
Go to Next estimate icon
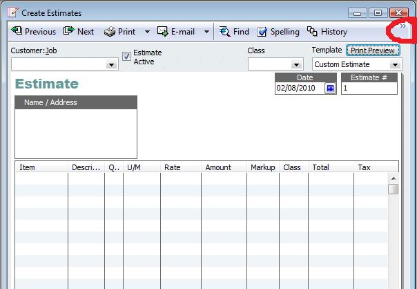coord(69,31)
